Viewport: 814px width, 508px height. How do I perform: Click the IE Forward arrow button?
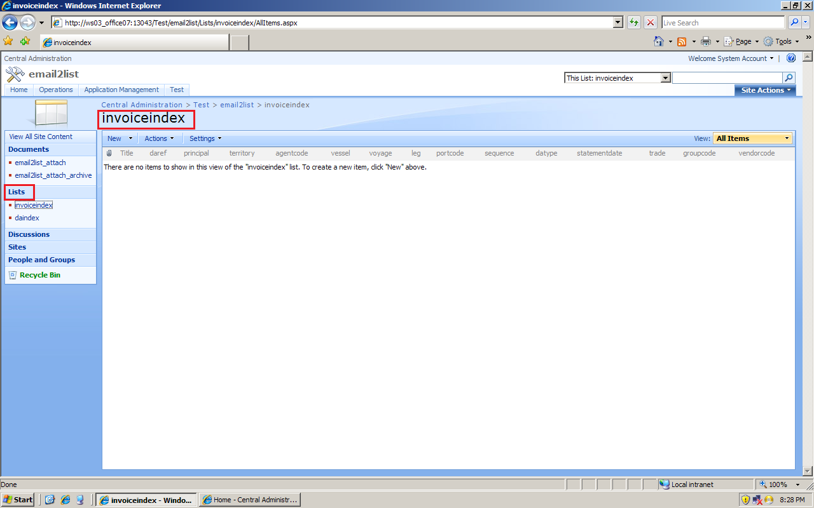(x=27, y=23)
